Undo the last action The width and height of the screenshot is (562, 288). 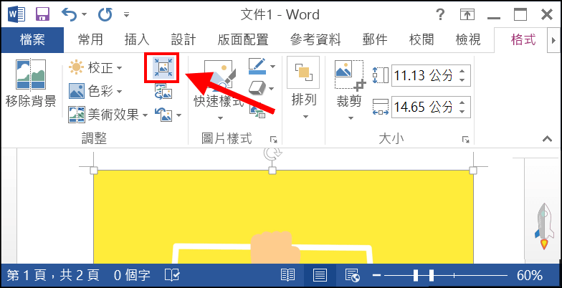click(70, 14)
